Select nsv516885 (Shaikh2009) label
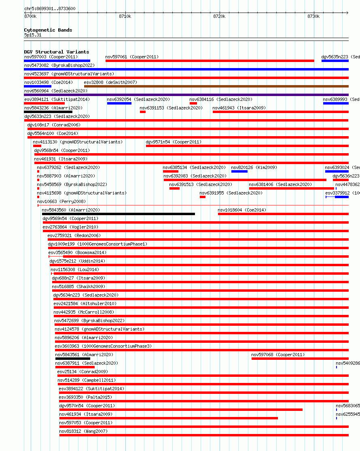This screenshot has width=360, height=451. click(78, 286)
